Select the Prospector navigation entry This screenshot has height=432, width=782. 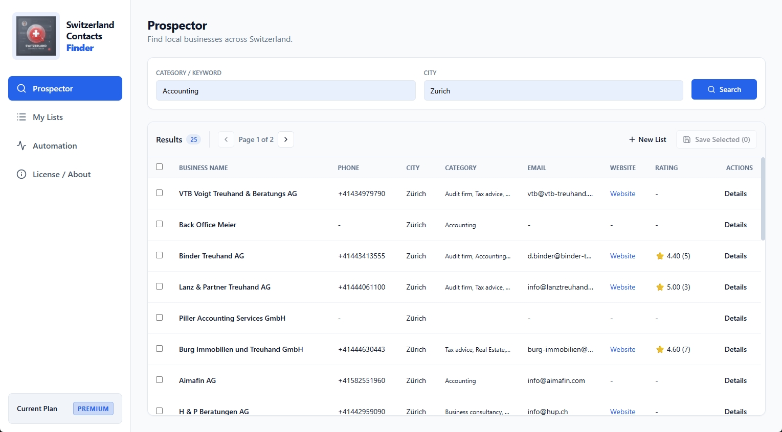tap(53, 88)
